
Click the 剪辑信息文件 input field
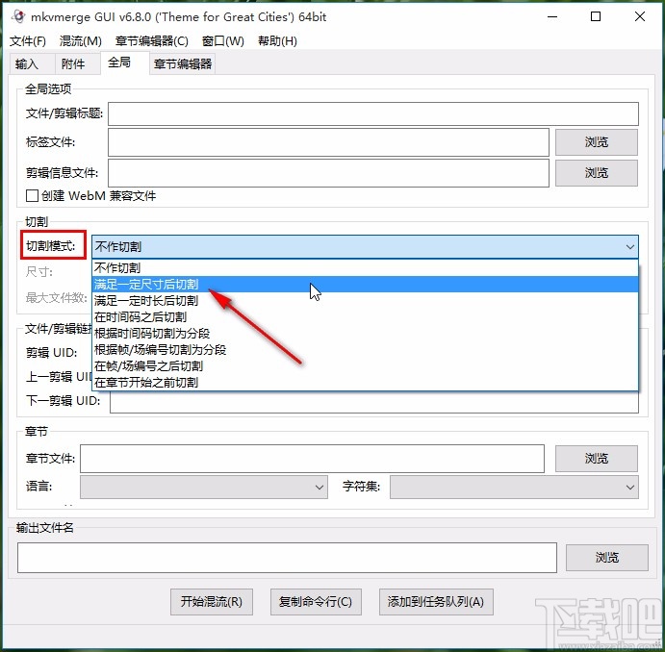pyautogui.click(x=329, y=173)
